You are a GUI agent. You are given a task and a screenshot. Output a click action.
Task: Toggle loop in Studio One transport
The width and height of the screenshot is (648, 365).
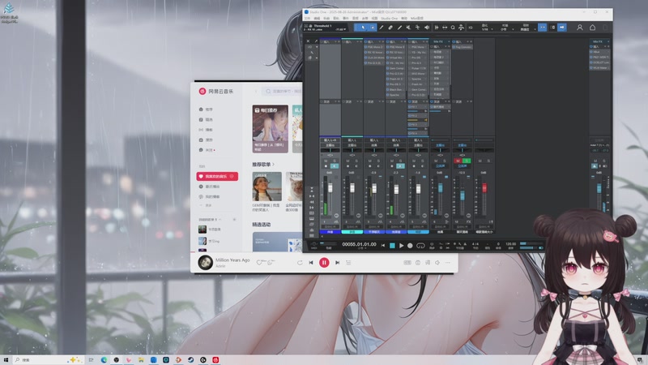pos(420,246)
